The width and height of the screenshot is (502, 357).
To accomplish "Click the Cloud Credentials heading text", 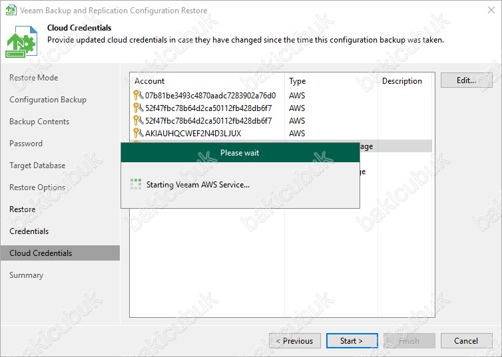I will coord(79,28).
